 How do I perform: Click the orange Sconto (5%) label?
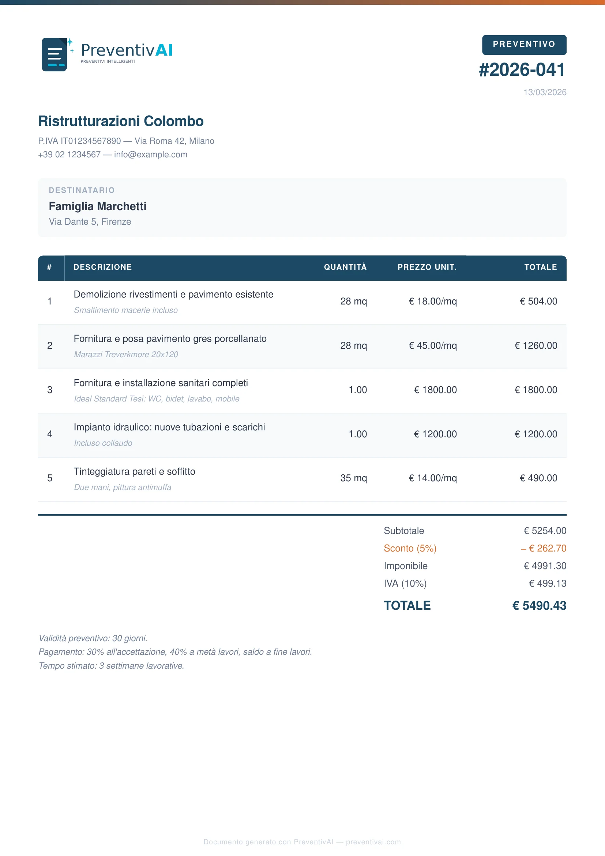pyautogui.click(x=410, y=549)
